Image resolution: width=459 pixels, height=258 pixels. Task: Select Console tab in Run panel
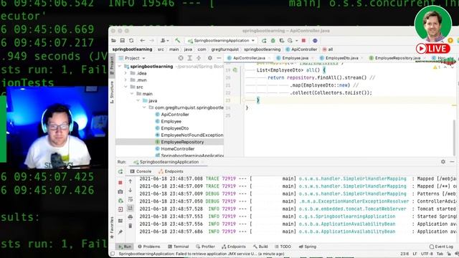141,171
